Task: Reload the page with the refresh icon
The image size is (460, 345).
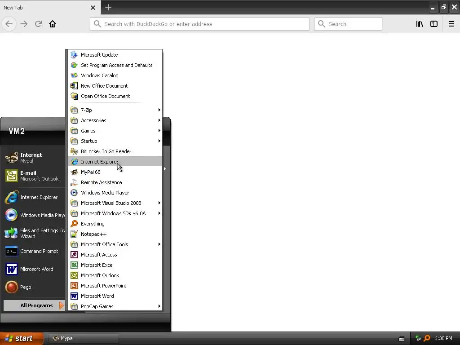Action: click(x=39, y=24)
